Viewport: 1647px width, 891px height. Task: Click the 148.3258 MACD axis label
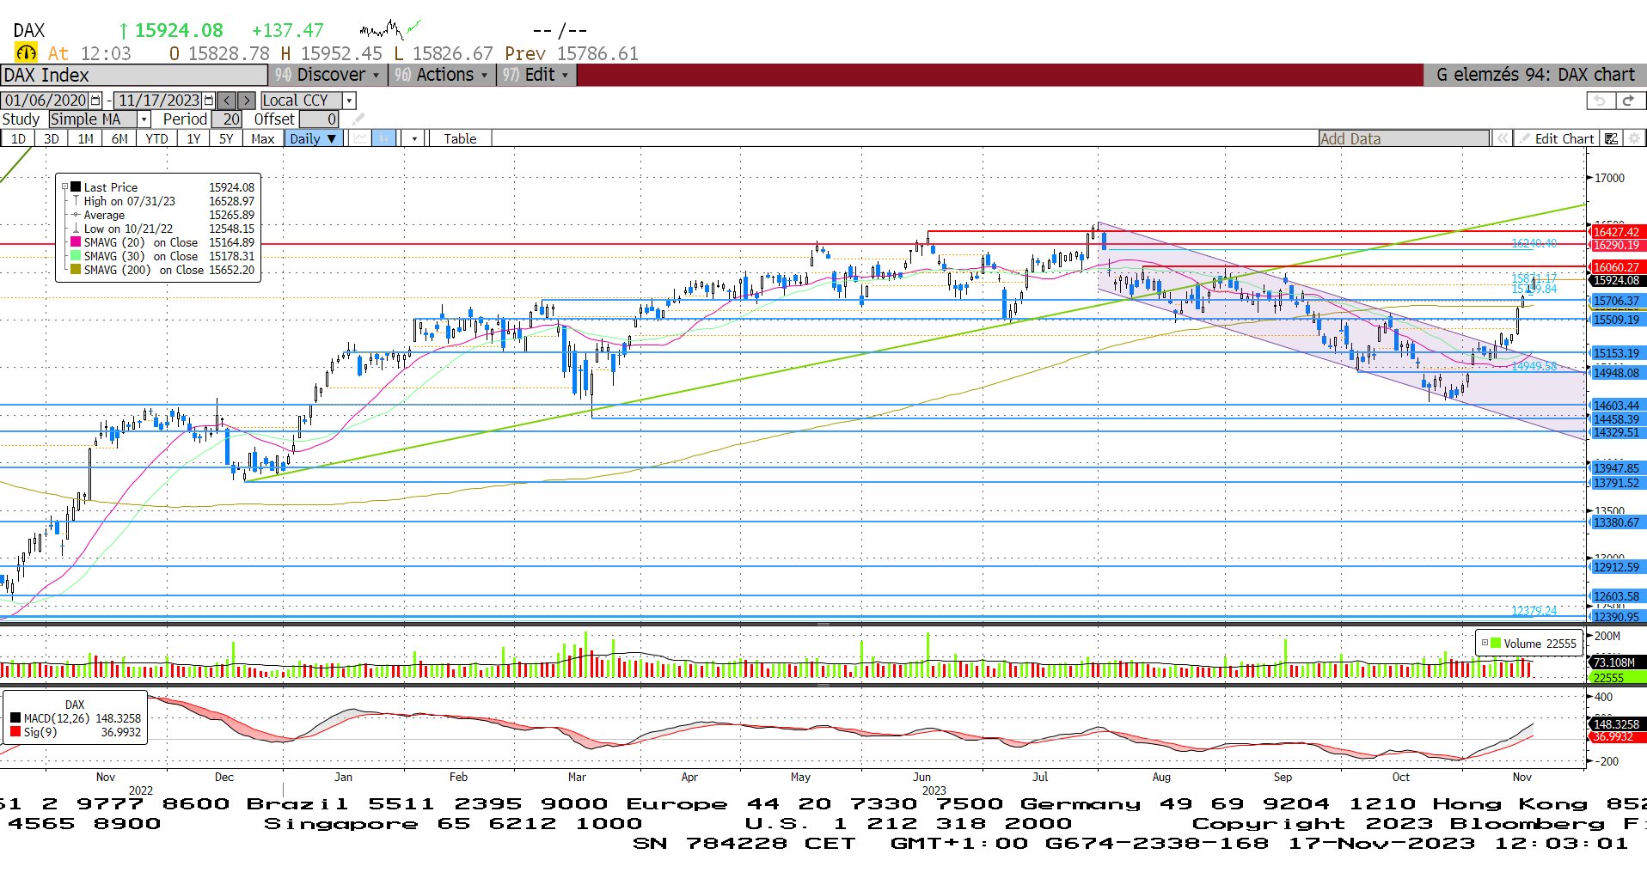coord(1616,724)
